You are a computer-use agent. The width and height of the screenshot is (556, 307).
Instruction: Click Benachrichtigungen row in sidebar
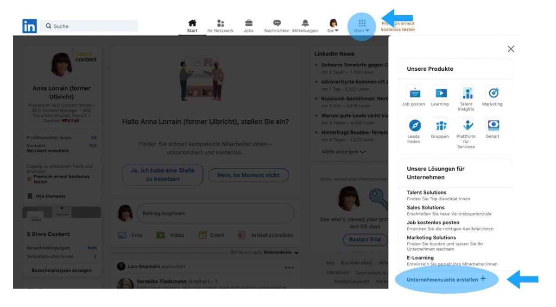[x=62, y=248]
